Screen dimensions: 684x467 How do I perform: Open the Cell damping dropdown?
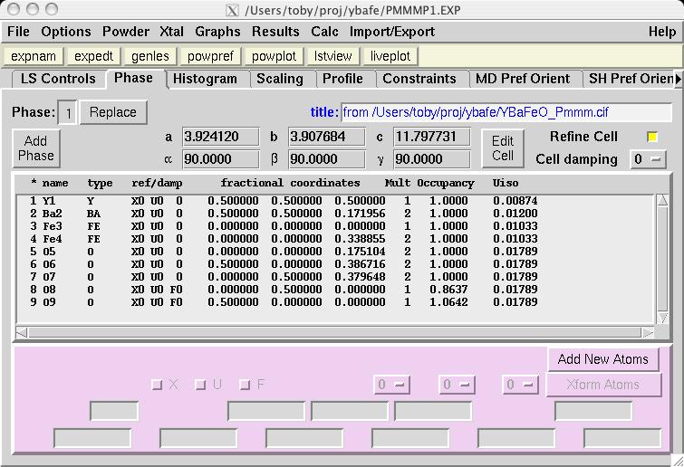648,159
